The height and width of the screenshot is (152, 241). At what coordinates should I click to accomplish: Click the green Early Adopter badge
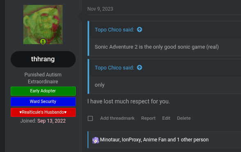43,91
